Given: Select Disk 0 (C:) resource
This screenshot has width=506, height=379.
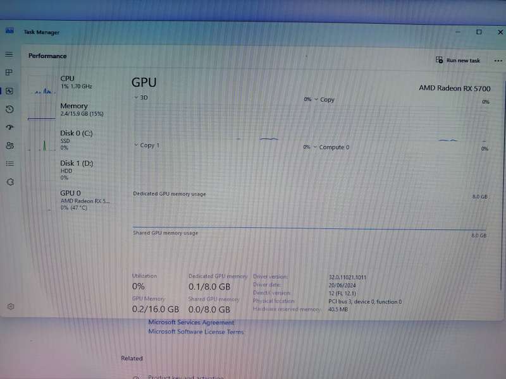Looking at the screenshot, I should [73, 140].
